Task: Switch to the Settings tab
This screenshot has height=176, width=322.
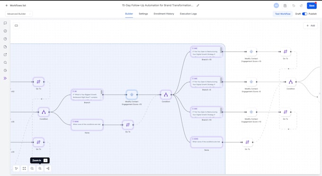Action: tap(143, 14)
